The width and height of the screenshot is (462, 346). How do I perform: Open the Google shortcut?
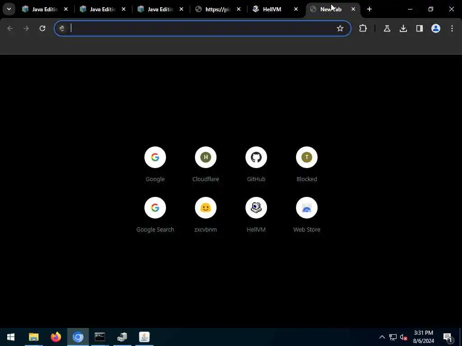155,164
